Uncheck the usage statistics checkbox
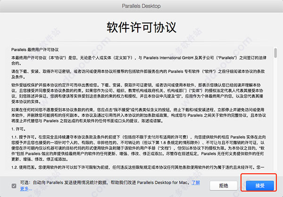The width and height of the screenshot is (283, 197). point(14,186)
